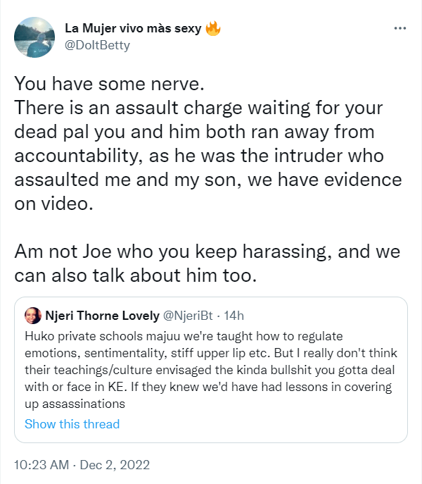This screenshot has height=484, width=422.
Task: Open the tweet's three-dot more options menu
Action: 400,29
